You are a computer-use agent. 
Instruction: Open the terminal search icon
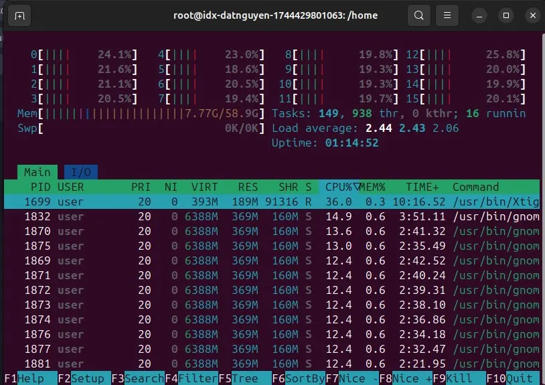(419, 15)
